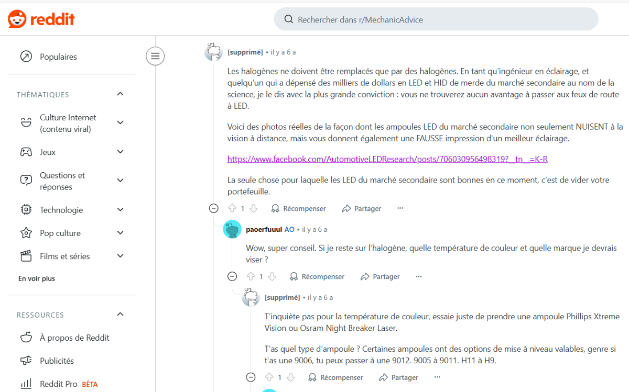Upvote the first [supprimé] comment
Viewport: 629px width, 392px height.
[x=232, y=208]
